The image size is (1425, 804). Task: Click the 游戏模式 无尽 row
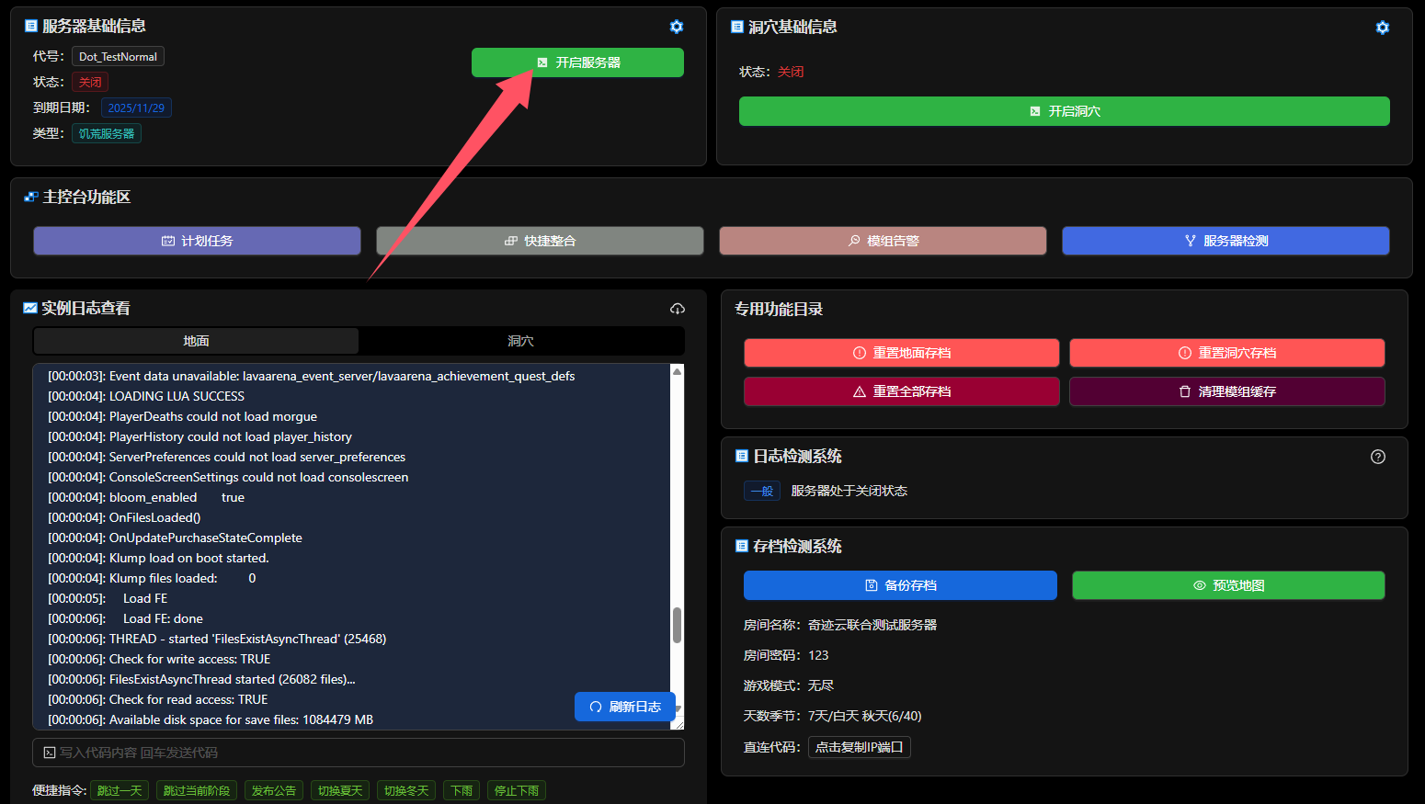[x=789, y=685]
